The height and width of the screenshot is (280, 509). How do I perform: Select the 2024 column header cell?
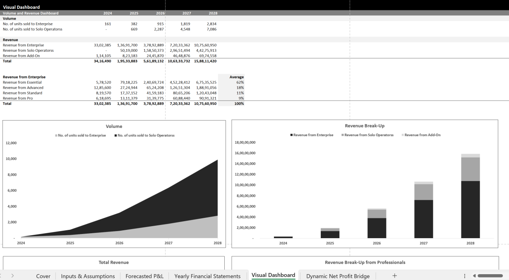click(x=107, y=13)
